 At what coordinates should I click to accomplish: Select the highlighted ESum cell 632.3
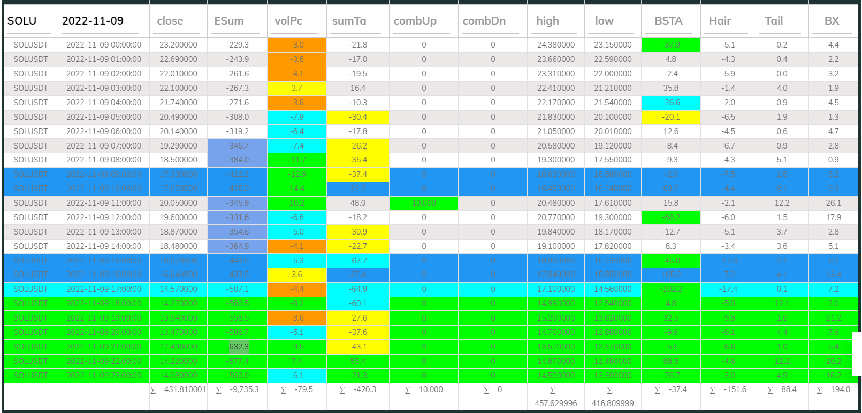click(x=239, y=347)
